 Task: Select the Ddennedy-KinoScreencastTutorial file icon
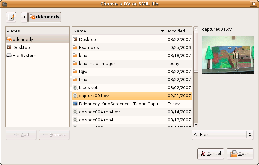coord(75,104)
